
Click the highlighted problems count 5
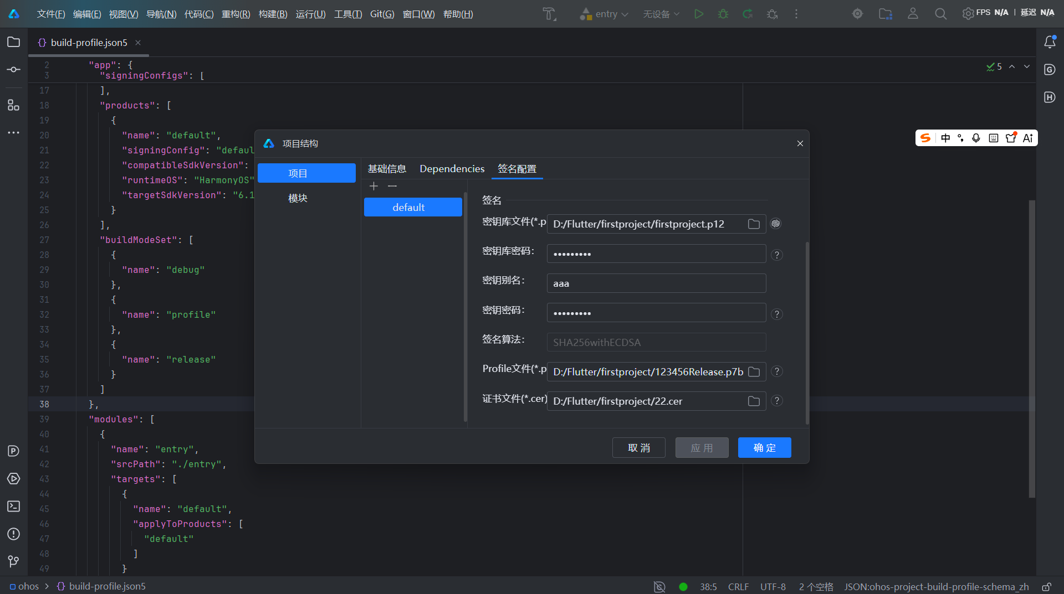(x=994, y=66)
